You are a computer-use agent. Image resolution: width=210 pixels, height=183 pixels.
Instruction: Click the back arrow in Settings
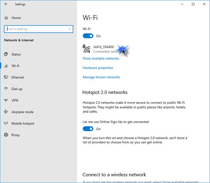pyautogui.click(x=6, y=4)
